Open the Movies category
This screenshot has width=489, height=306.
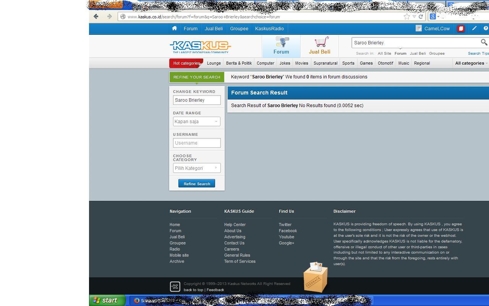(x=301, y=63)
